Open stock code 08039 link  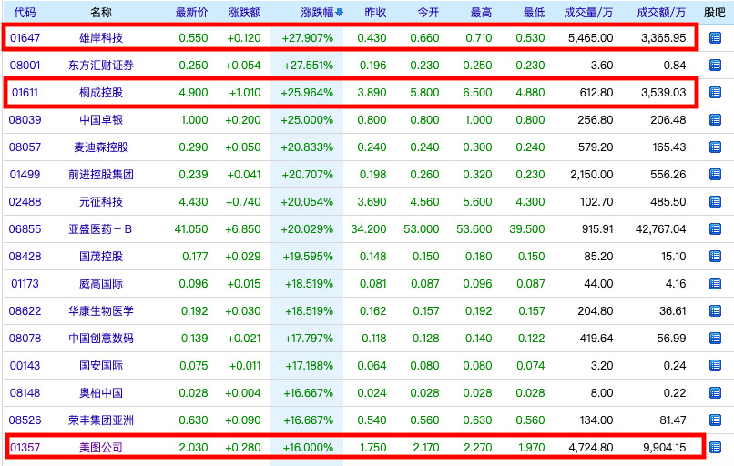pos(25,120)
